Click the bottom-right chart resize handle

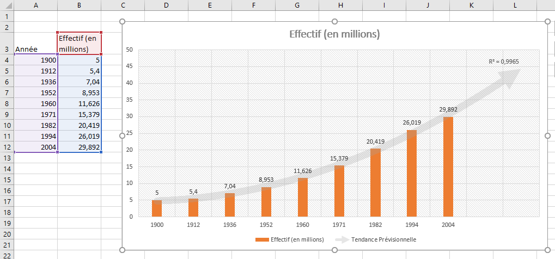547,250
